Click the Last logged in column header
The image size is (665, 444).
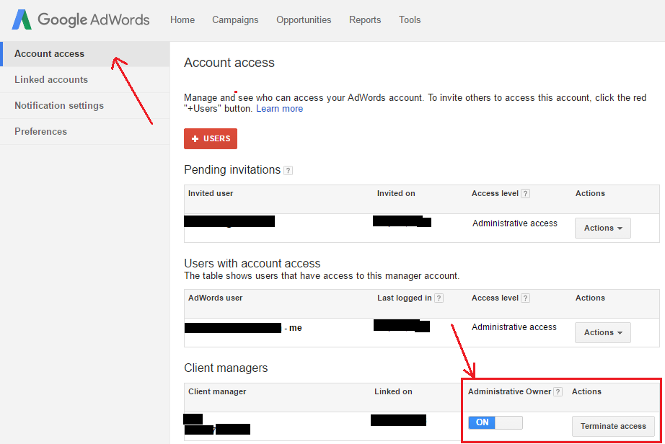405,298
